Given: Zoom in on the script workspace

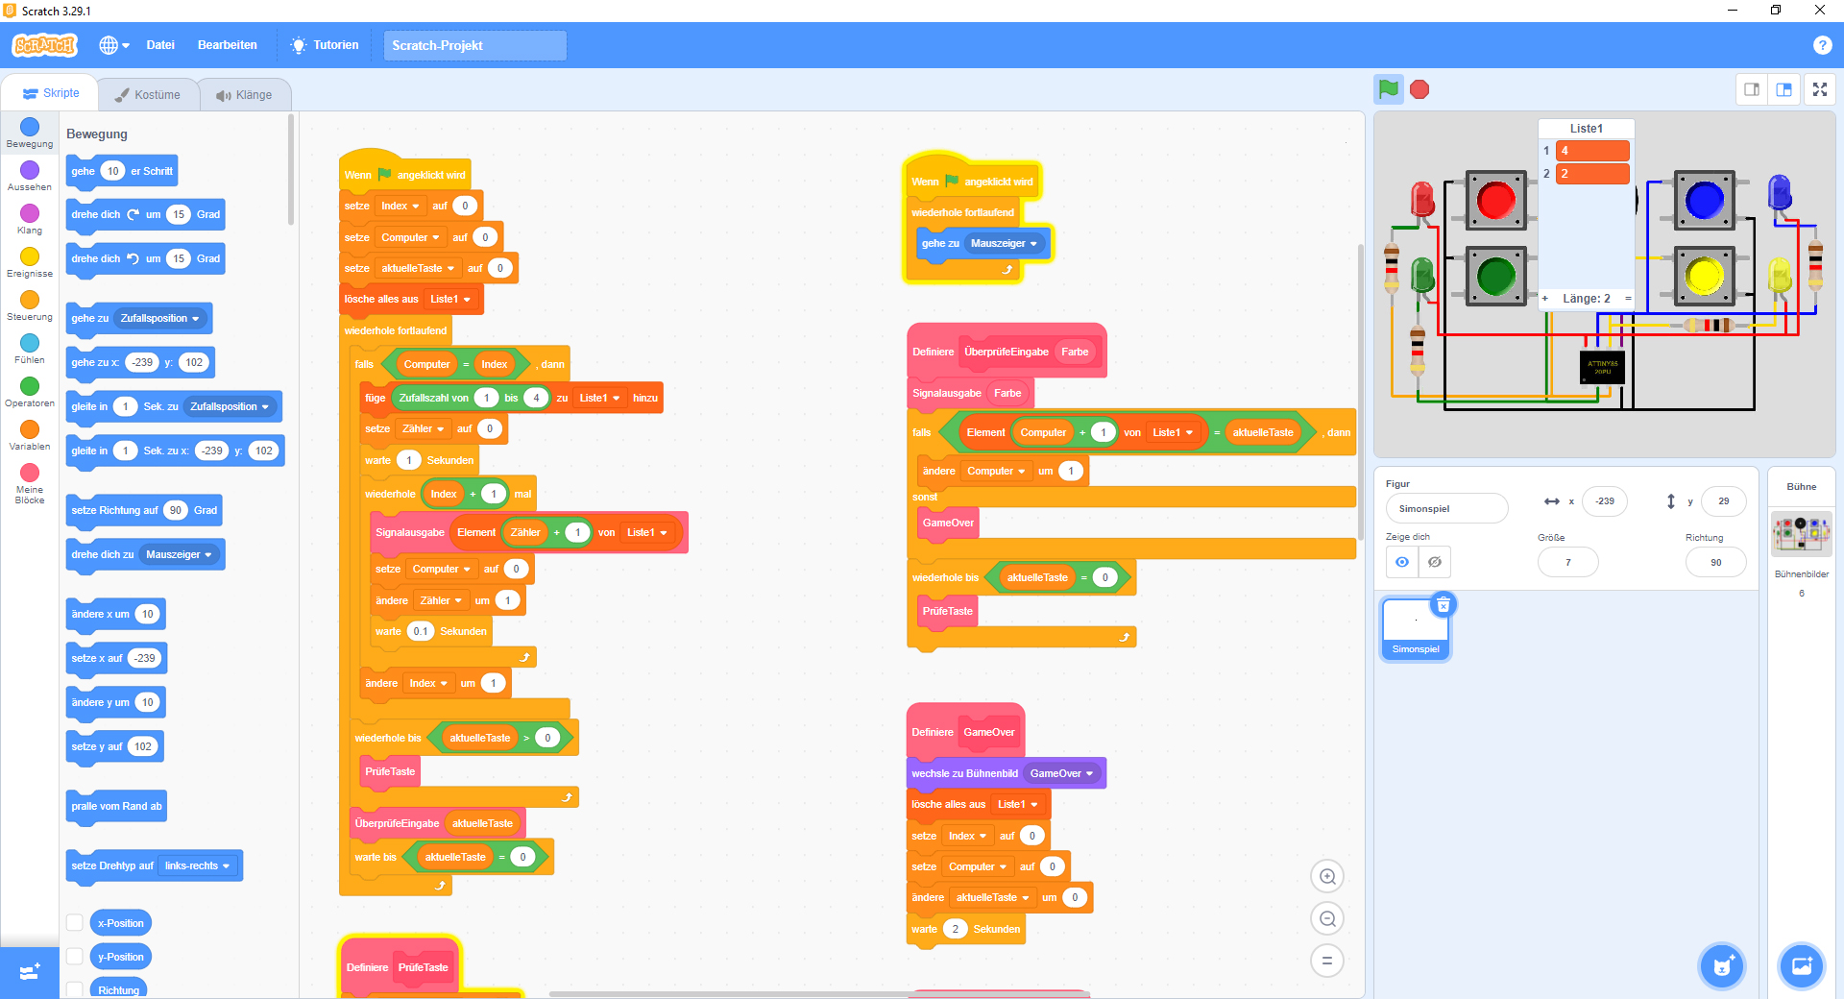Looking at the screenshot, I should point(1327,876).
